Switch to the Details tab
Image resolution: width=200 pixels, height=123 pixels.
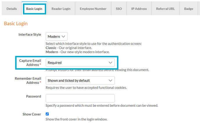pyautogui.click(x=12, y=9)
